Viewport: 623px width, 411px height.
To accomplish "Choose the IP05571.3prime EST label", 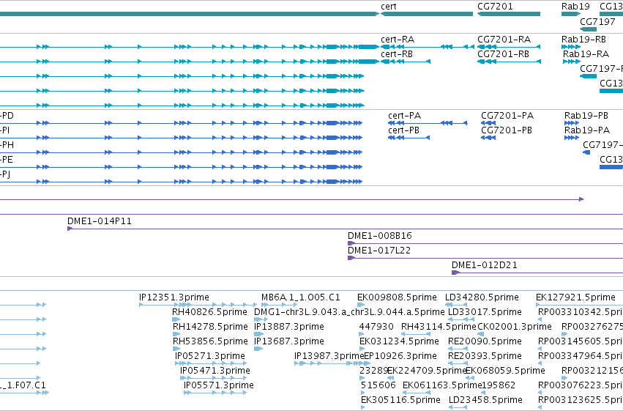I will coord(219,385).
